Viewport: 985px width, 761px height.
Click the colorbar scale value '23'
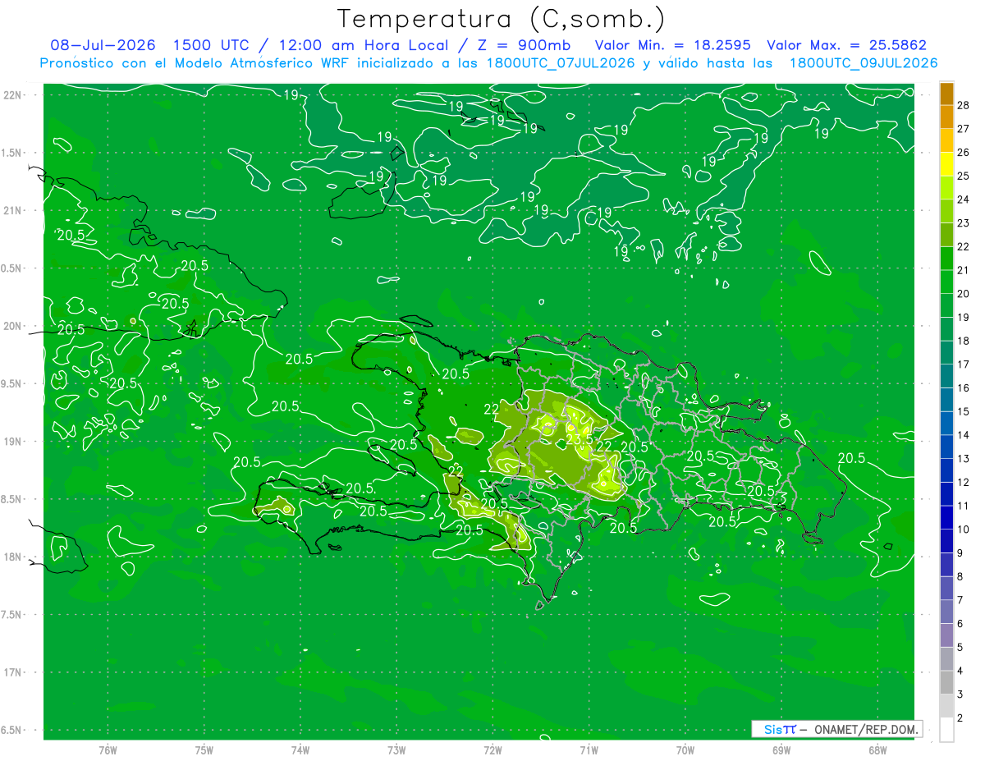tap(964, 222)
